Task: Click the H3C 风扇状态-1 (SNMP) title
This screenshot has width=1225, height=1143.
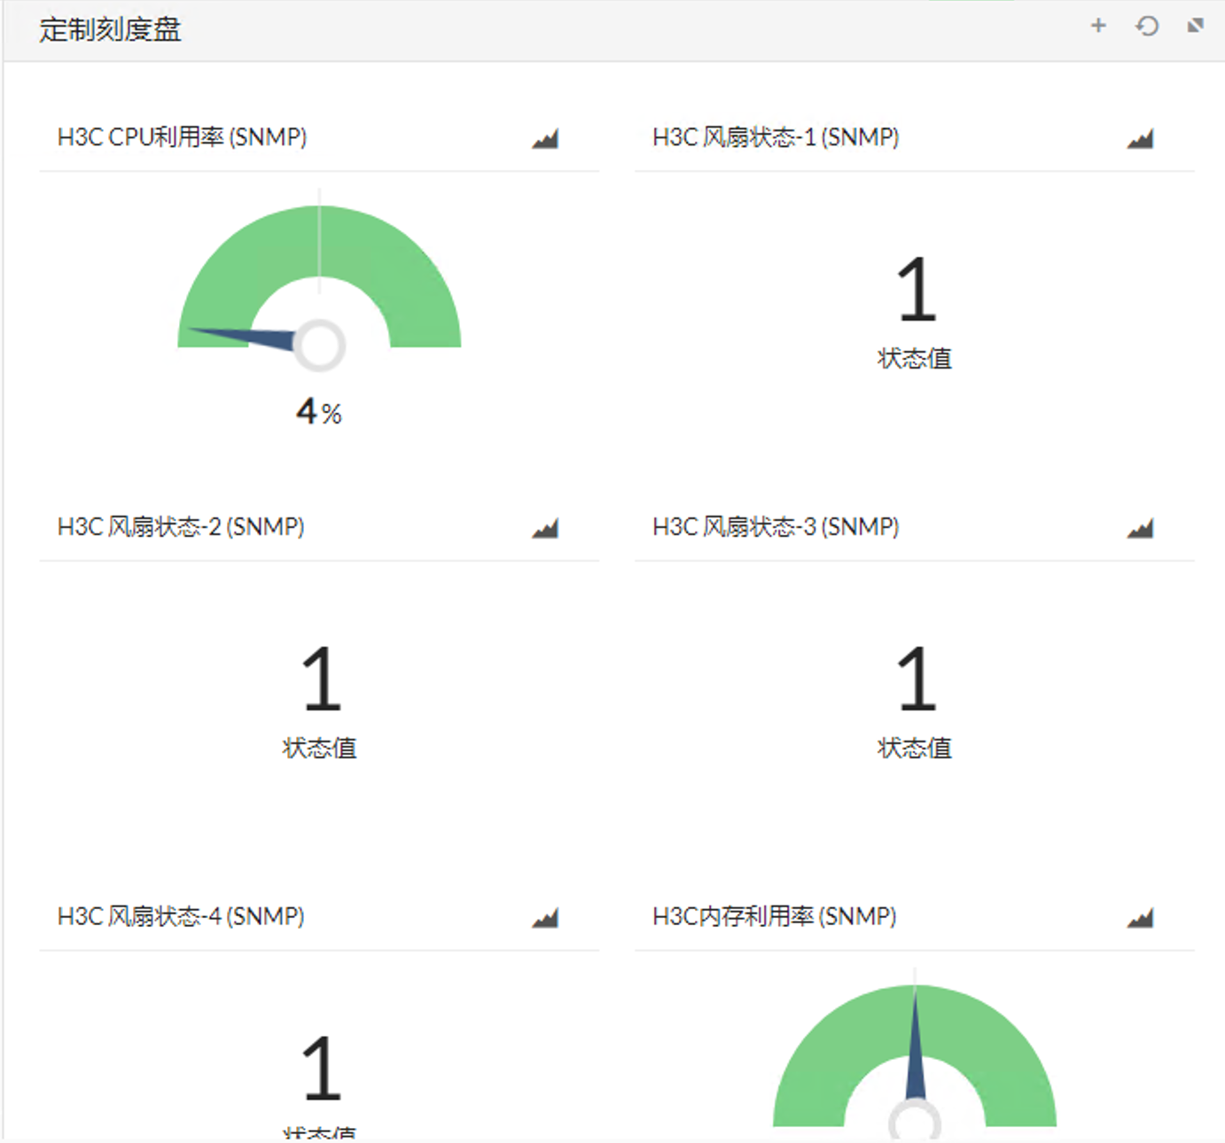Action: [x=776, y=137]
